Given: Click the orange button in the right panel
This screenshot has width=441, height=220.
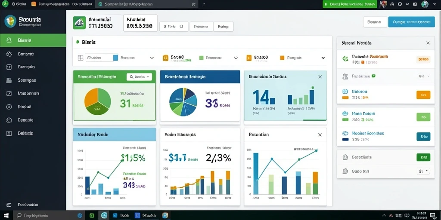Looking at the screenshot, I should [423, 95].
